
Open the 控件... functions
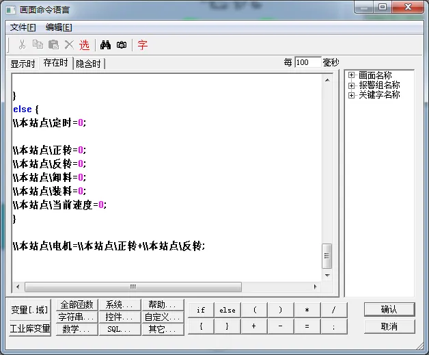[120, 317]
